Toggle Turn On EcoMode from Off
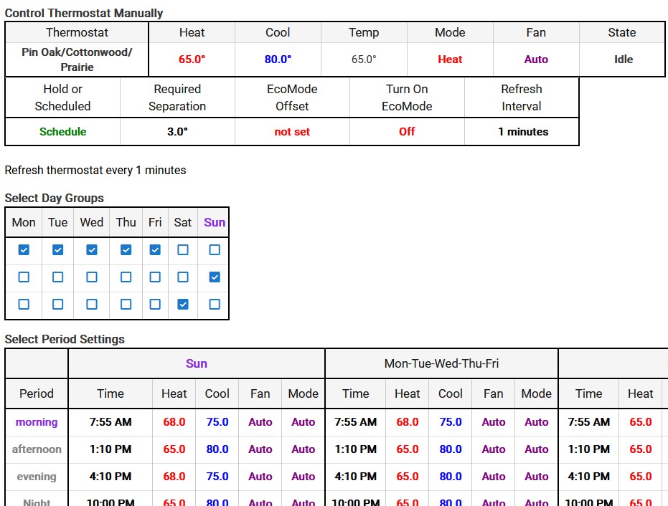 pyautogui.click(x=407, y=132)
